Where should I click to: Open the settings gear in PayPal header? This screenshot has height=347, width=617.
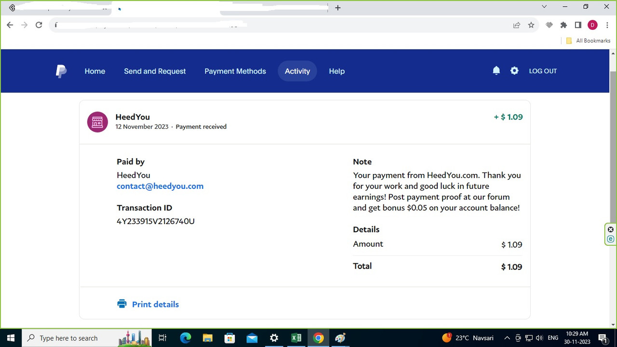point(514,71)
